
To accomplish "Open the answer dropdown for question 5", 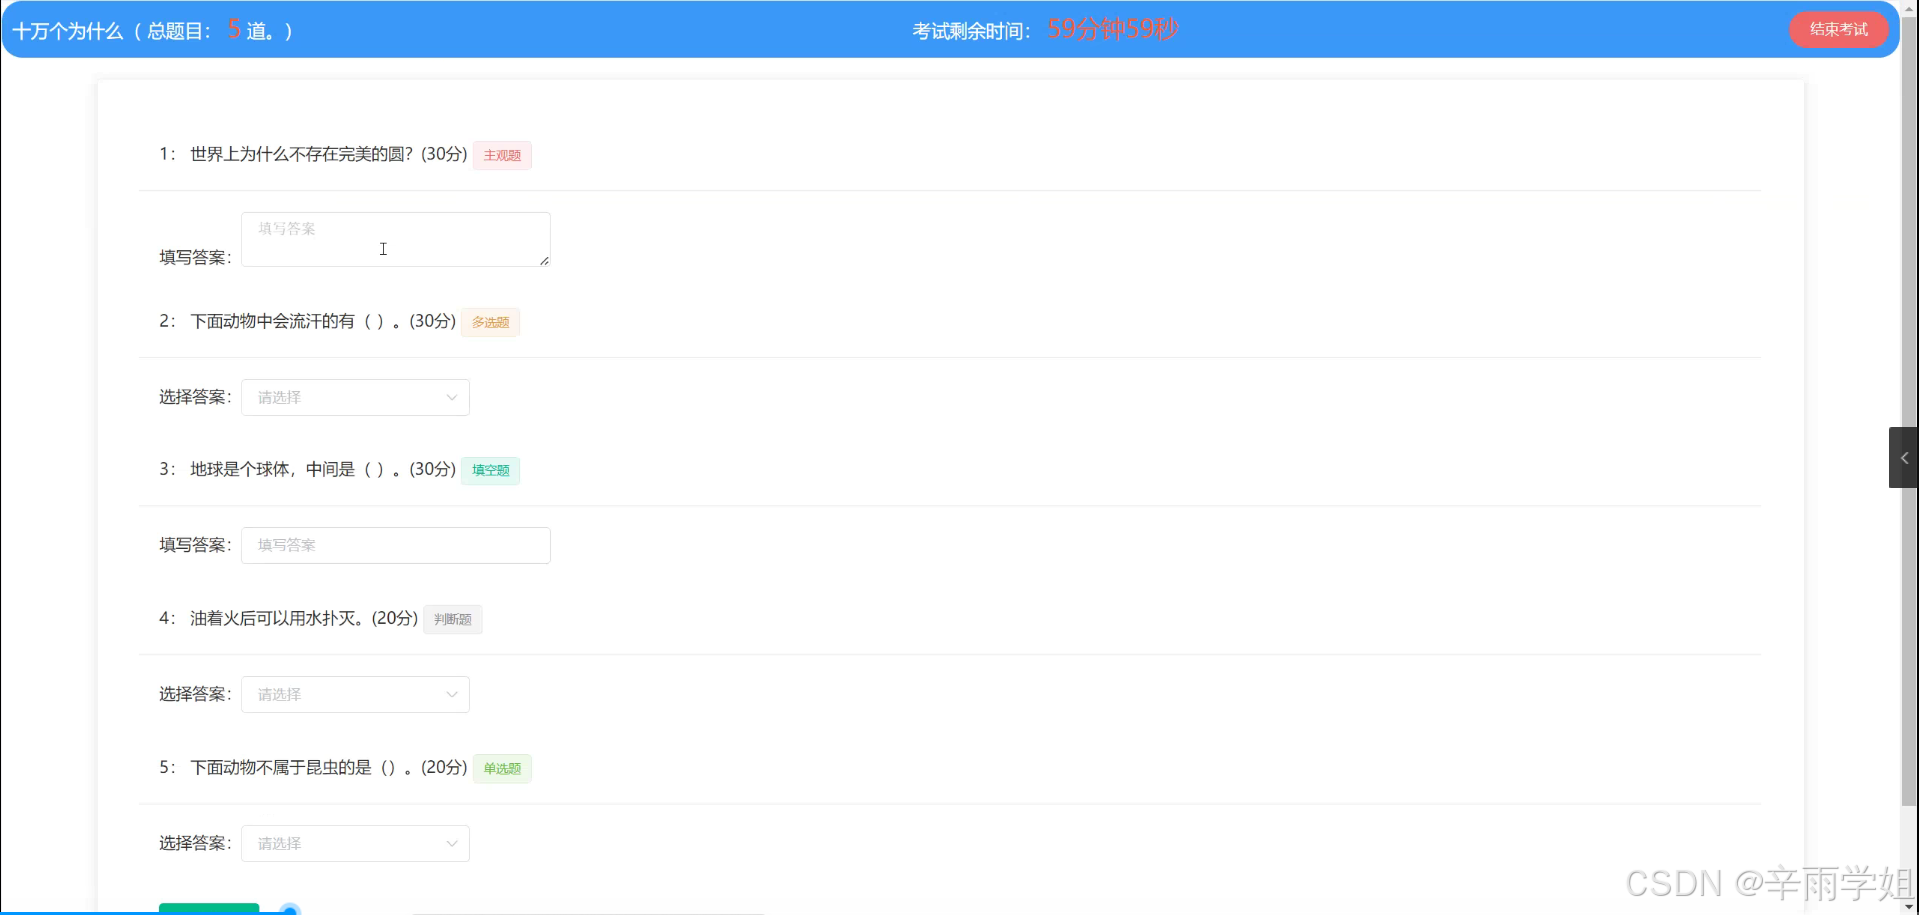I will pyautogui.click(x=355, y=843).
